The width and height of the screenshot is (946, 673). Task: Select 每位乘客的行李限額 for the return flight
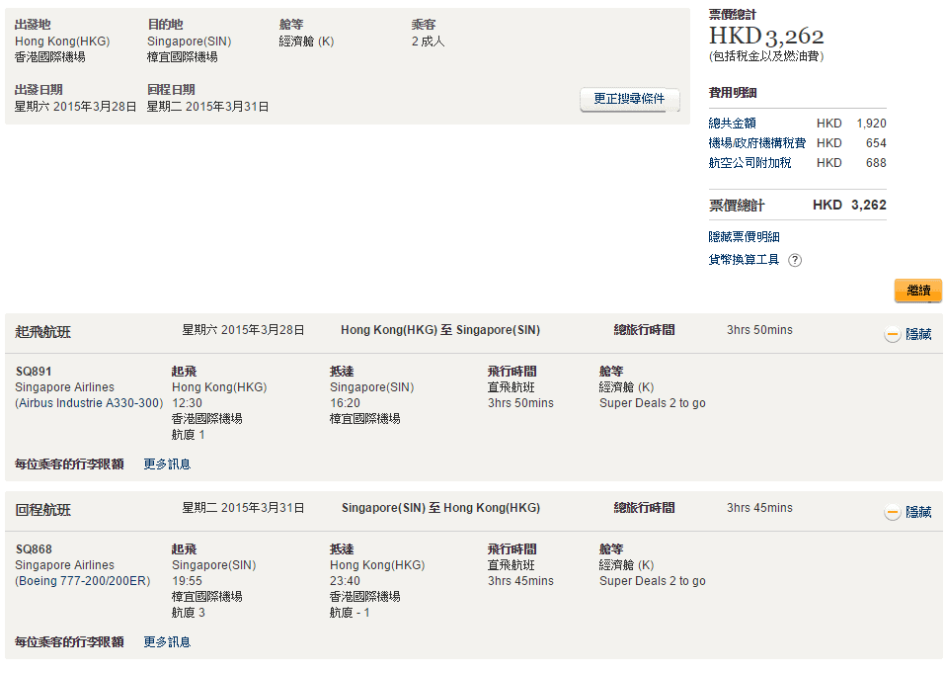pyautogui.click(x=69, y=642)
